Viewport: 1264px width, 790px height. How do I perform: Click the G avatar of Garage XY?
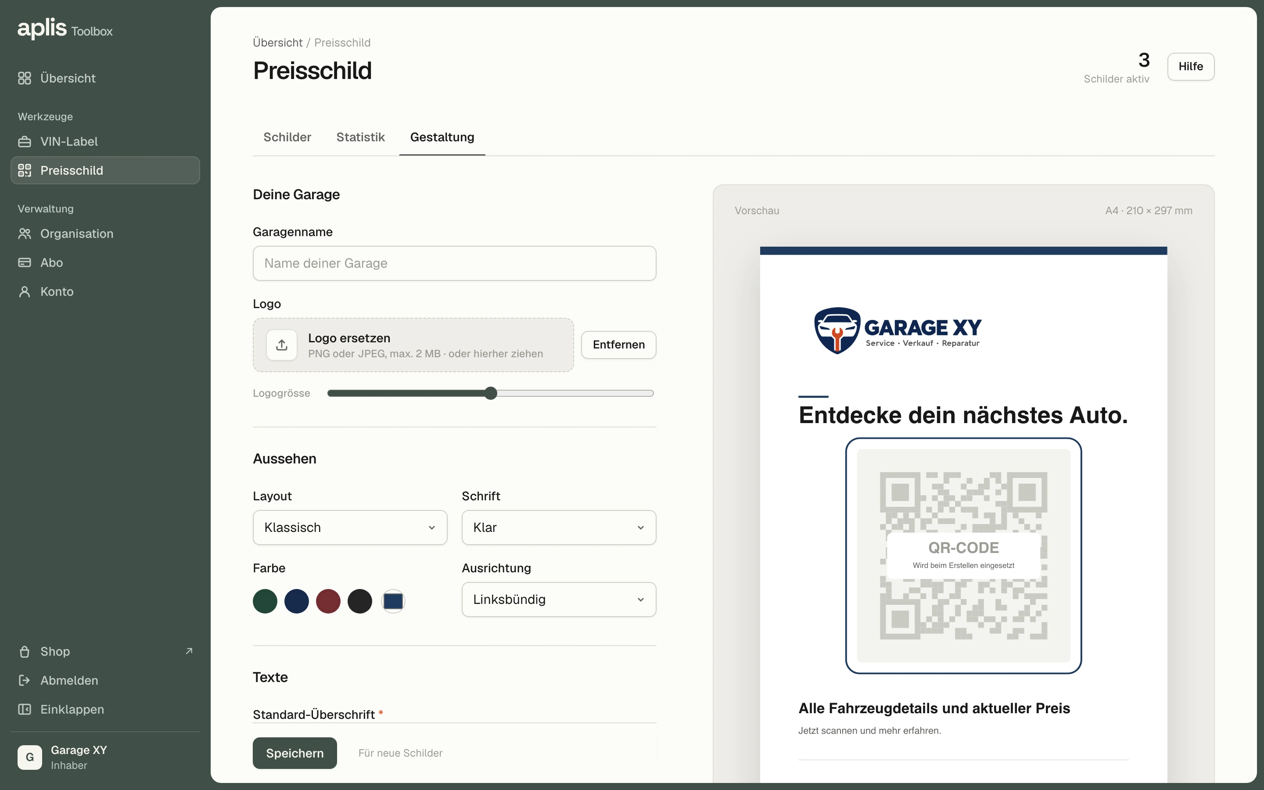click(30, 757)
